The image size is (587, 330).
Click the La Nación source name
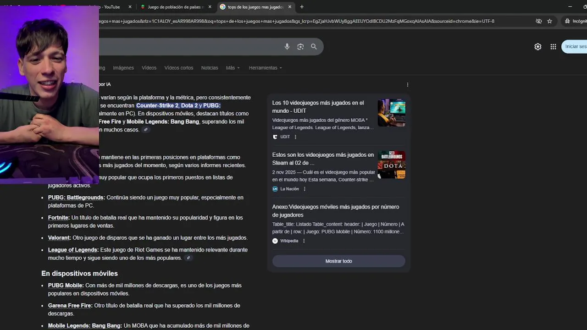289,189
